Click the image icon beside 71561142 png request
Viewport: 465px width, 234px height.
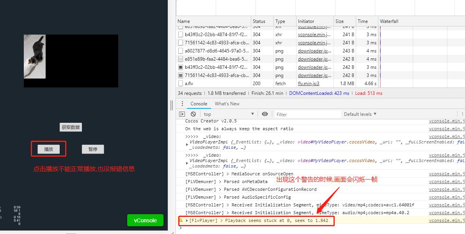click(x=181, y=75)
